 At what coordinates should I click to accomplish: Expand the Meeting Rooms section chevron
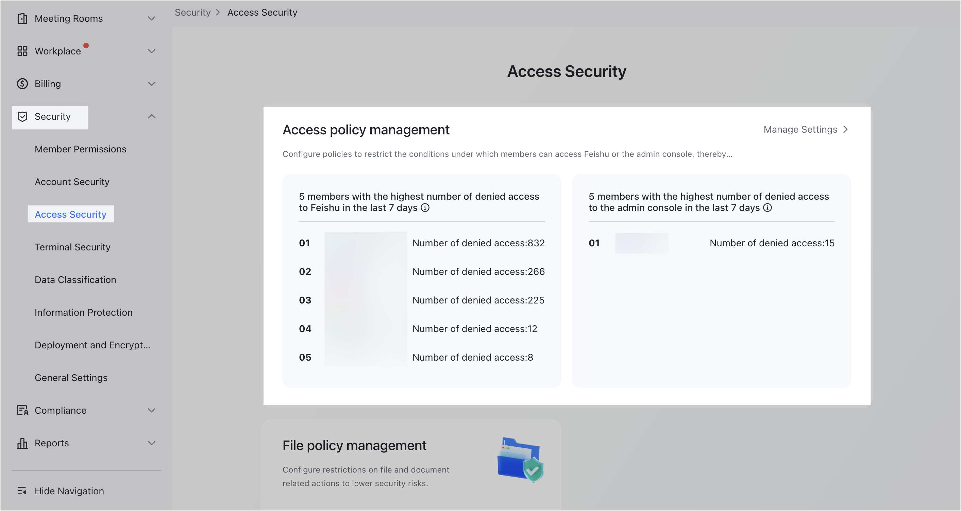(151, 18)
